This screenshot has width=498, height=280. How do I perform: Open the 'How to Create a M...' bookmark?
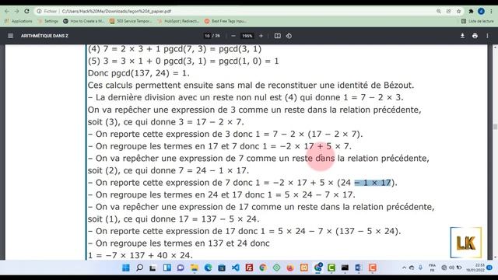click(x=83, y=21)
